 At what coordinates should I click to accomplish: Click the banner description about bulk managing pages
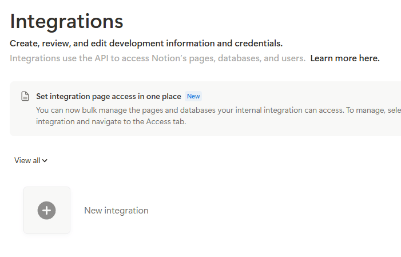pos(219,116)
